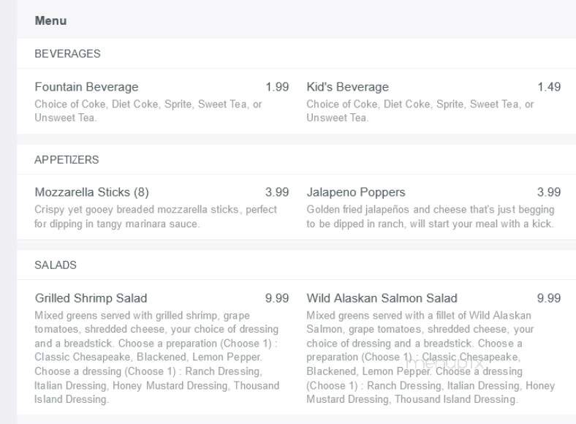
Task: Select the BEVERAGES section header
Action: coord(67,53)
